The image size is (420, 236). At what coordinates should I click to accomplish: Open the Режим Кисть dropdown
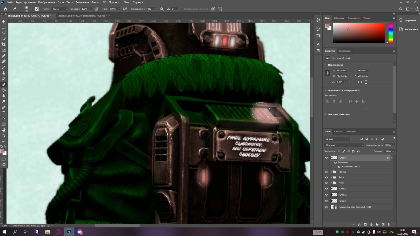tap(59, 9)
